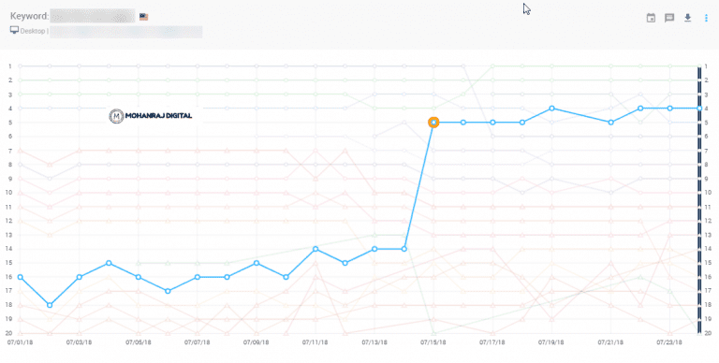
Task: Select blue point above 07/07/18 at rank 16
Action: coord(198,277)
